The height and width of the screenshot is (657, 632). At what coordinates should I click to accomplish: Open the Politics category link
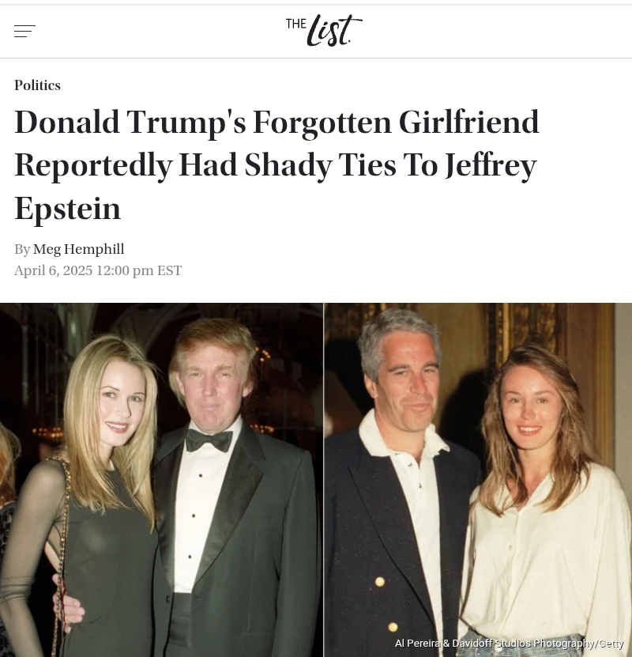[38, 85]
